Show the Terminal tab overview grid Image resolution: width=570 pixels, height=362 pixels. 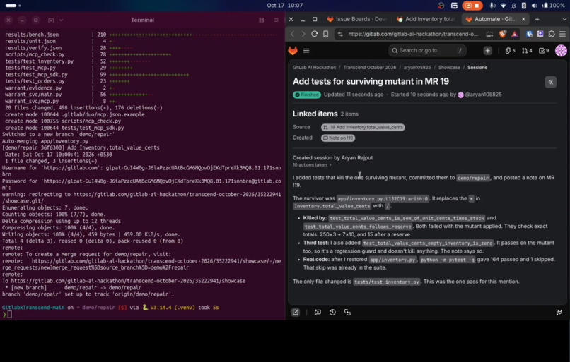pos(262,20)
